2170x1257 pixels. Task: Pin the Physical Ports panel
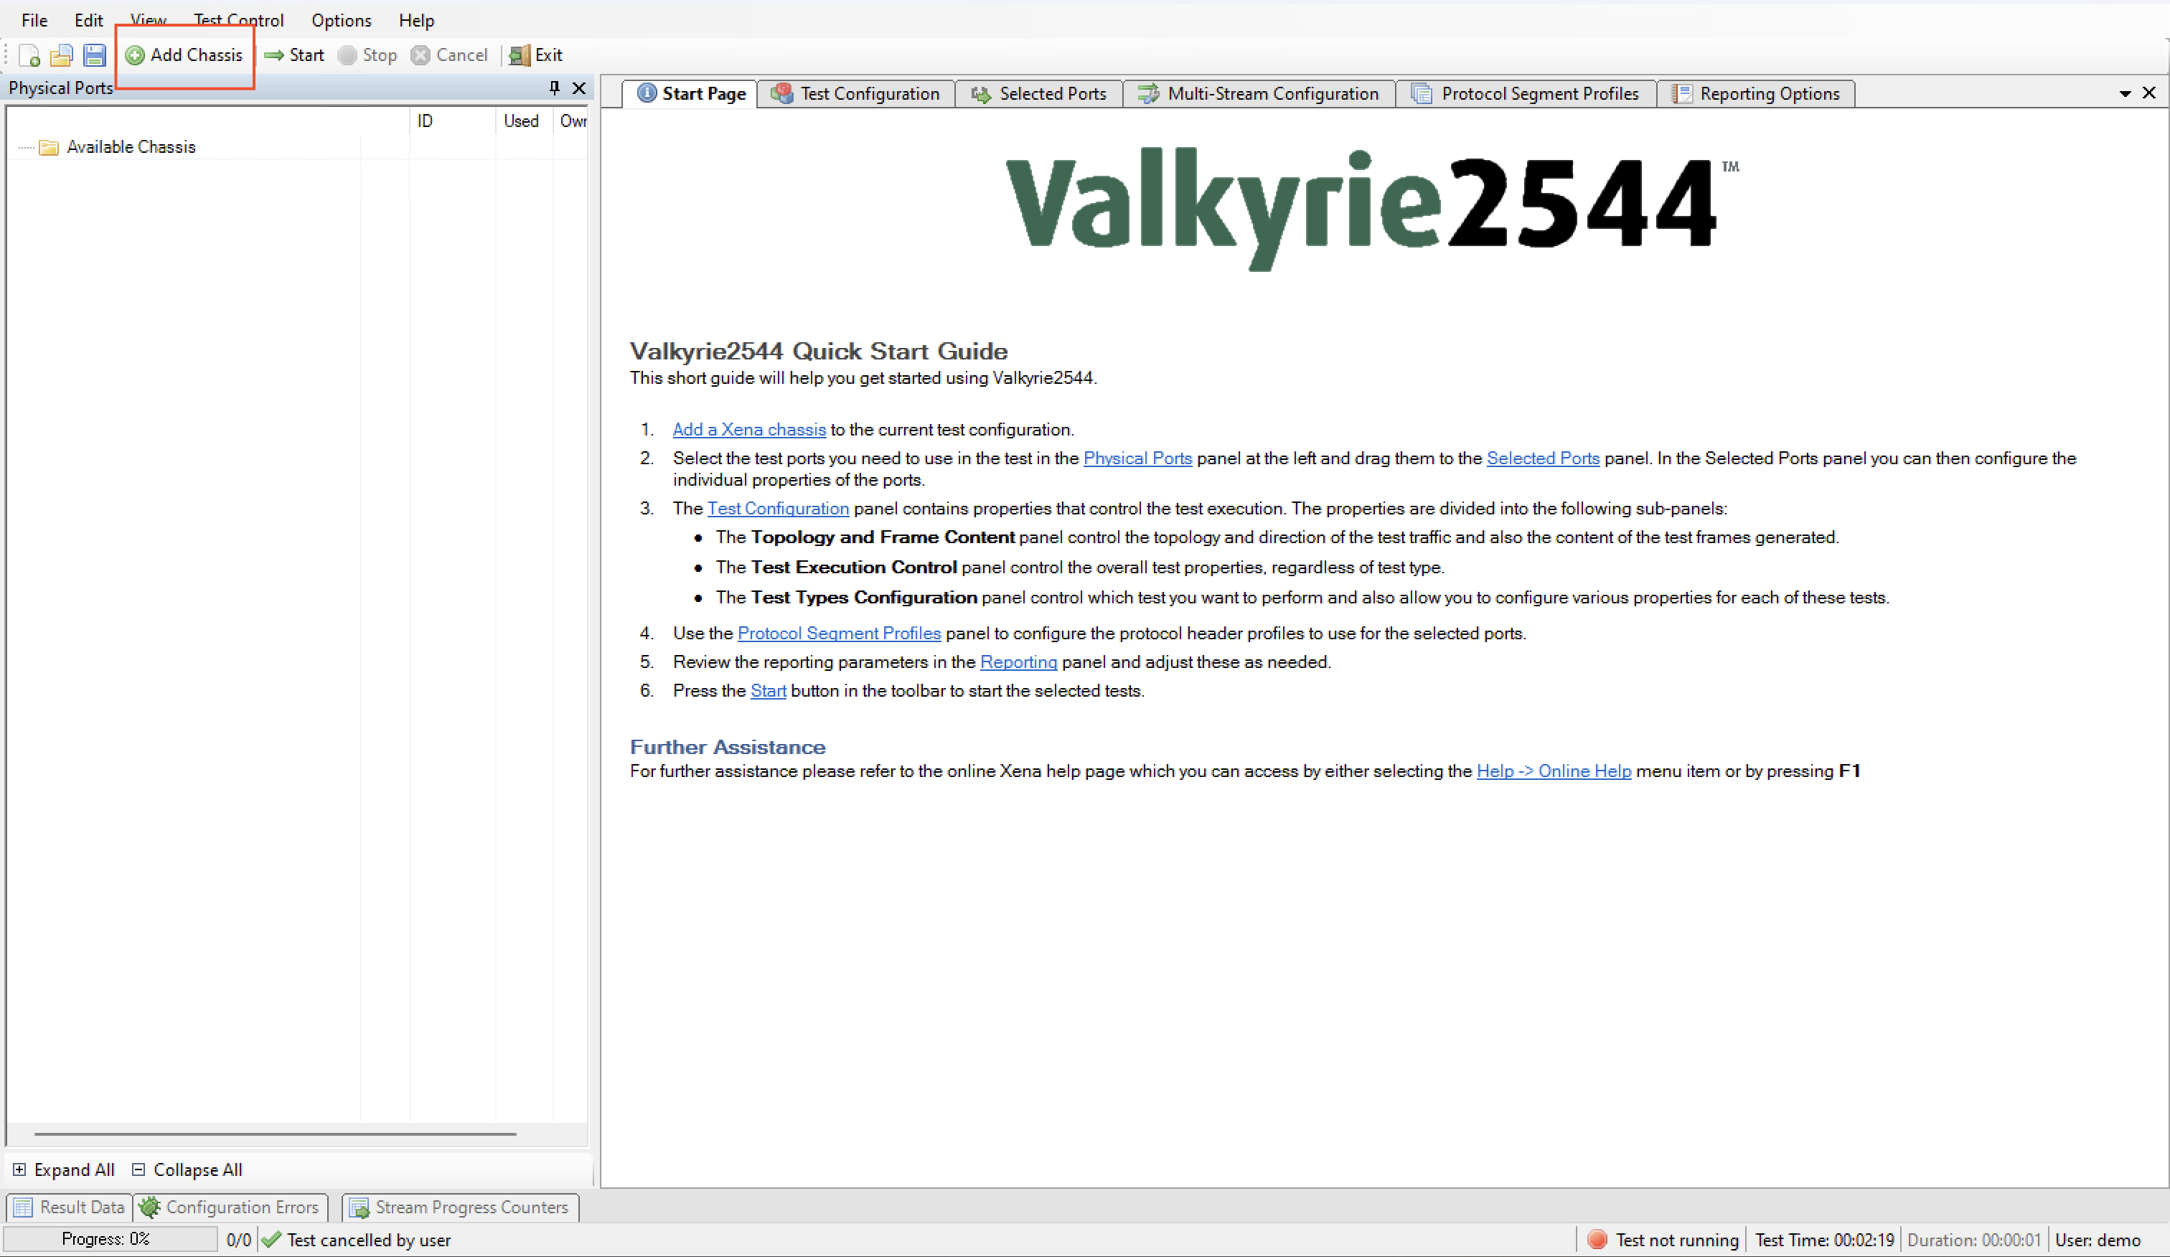pyautogui.click(x=555, y=88)
